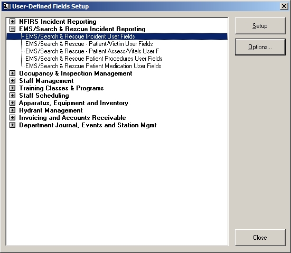Expand Apparatus, Equipment and Inventory node
The height and width of the screenshot is (253, 291).
pyautogui.click(x=13, y=103)
